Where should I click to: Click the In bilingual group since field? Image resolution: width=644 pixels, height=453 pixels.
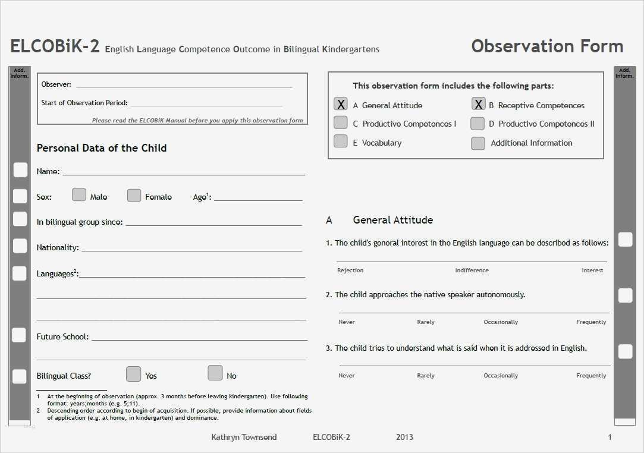point(214,221)
